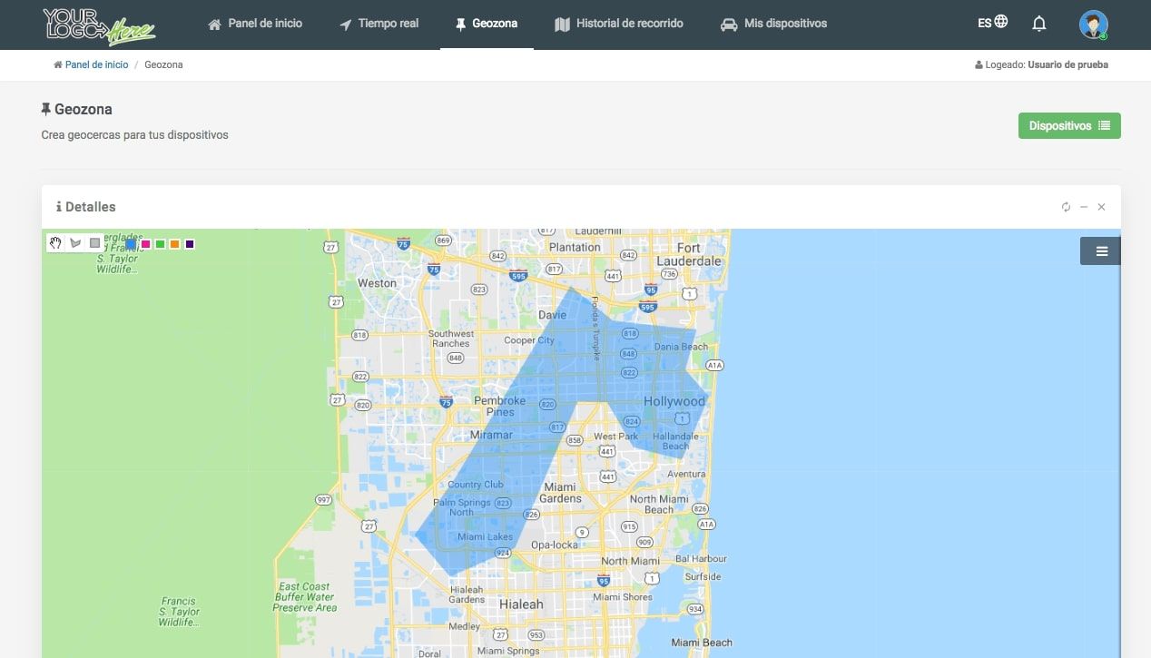Click the Geozona page heading

76,110
